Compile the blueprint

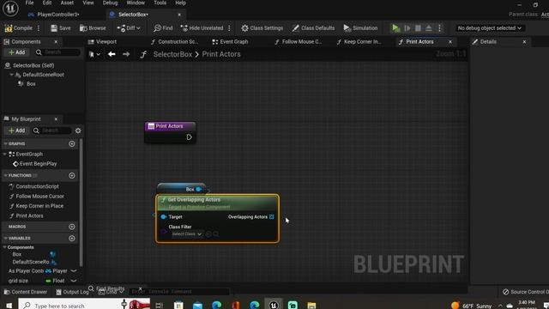19,28
